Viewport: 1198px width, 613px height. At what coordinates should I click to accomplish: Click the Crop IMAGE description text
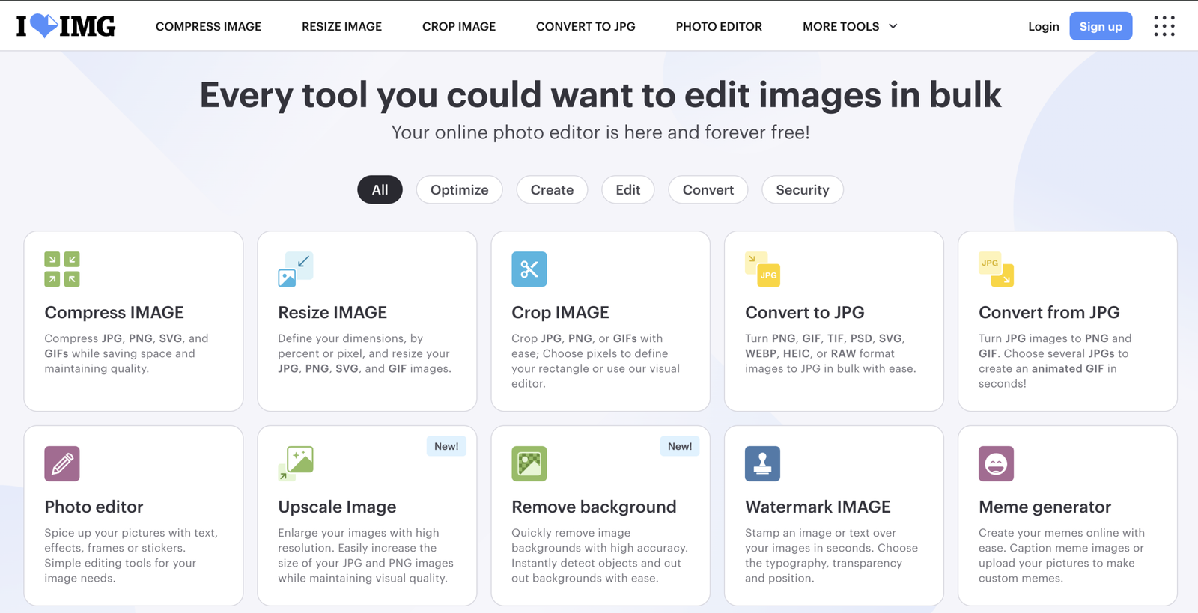[596, 361]
